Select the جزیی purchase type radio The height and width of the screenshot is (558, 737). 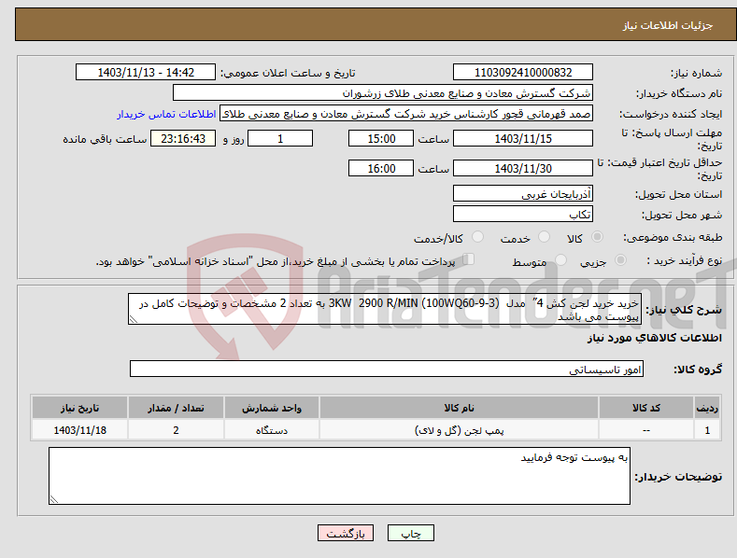point(620,259)
